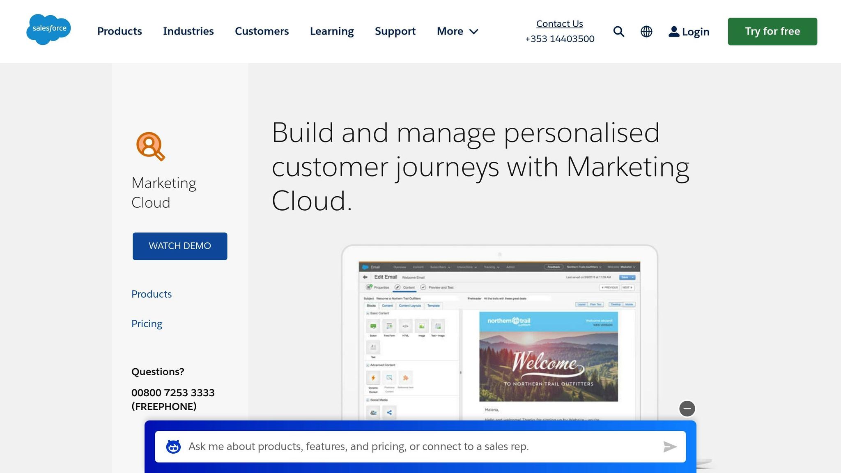The image size is (841, 473).
Task: Open the sidebar Pricing link
Action: click(x=147, y=324)
